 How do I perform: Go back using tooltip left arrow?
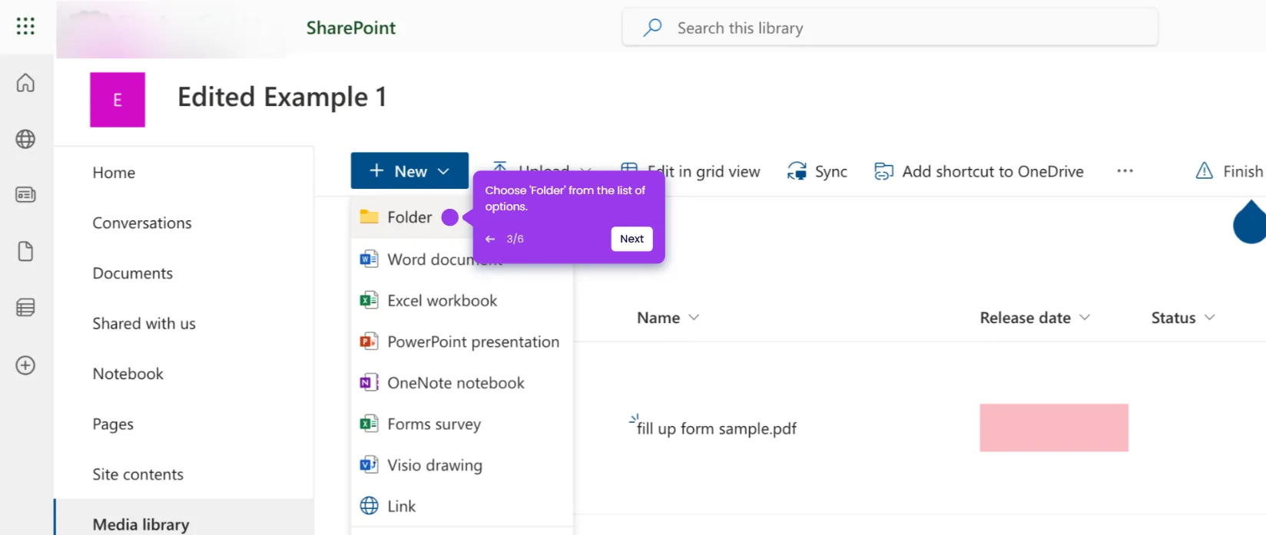click(490, 239)
